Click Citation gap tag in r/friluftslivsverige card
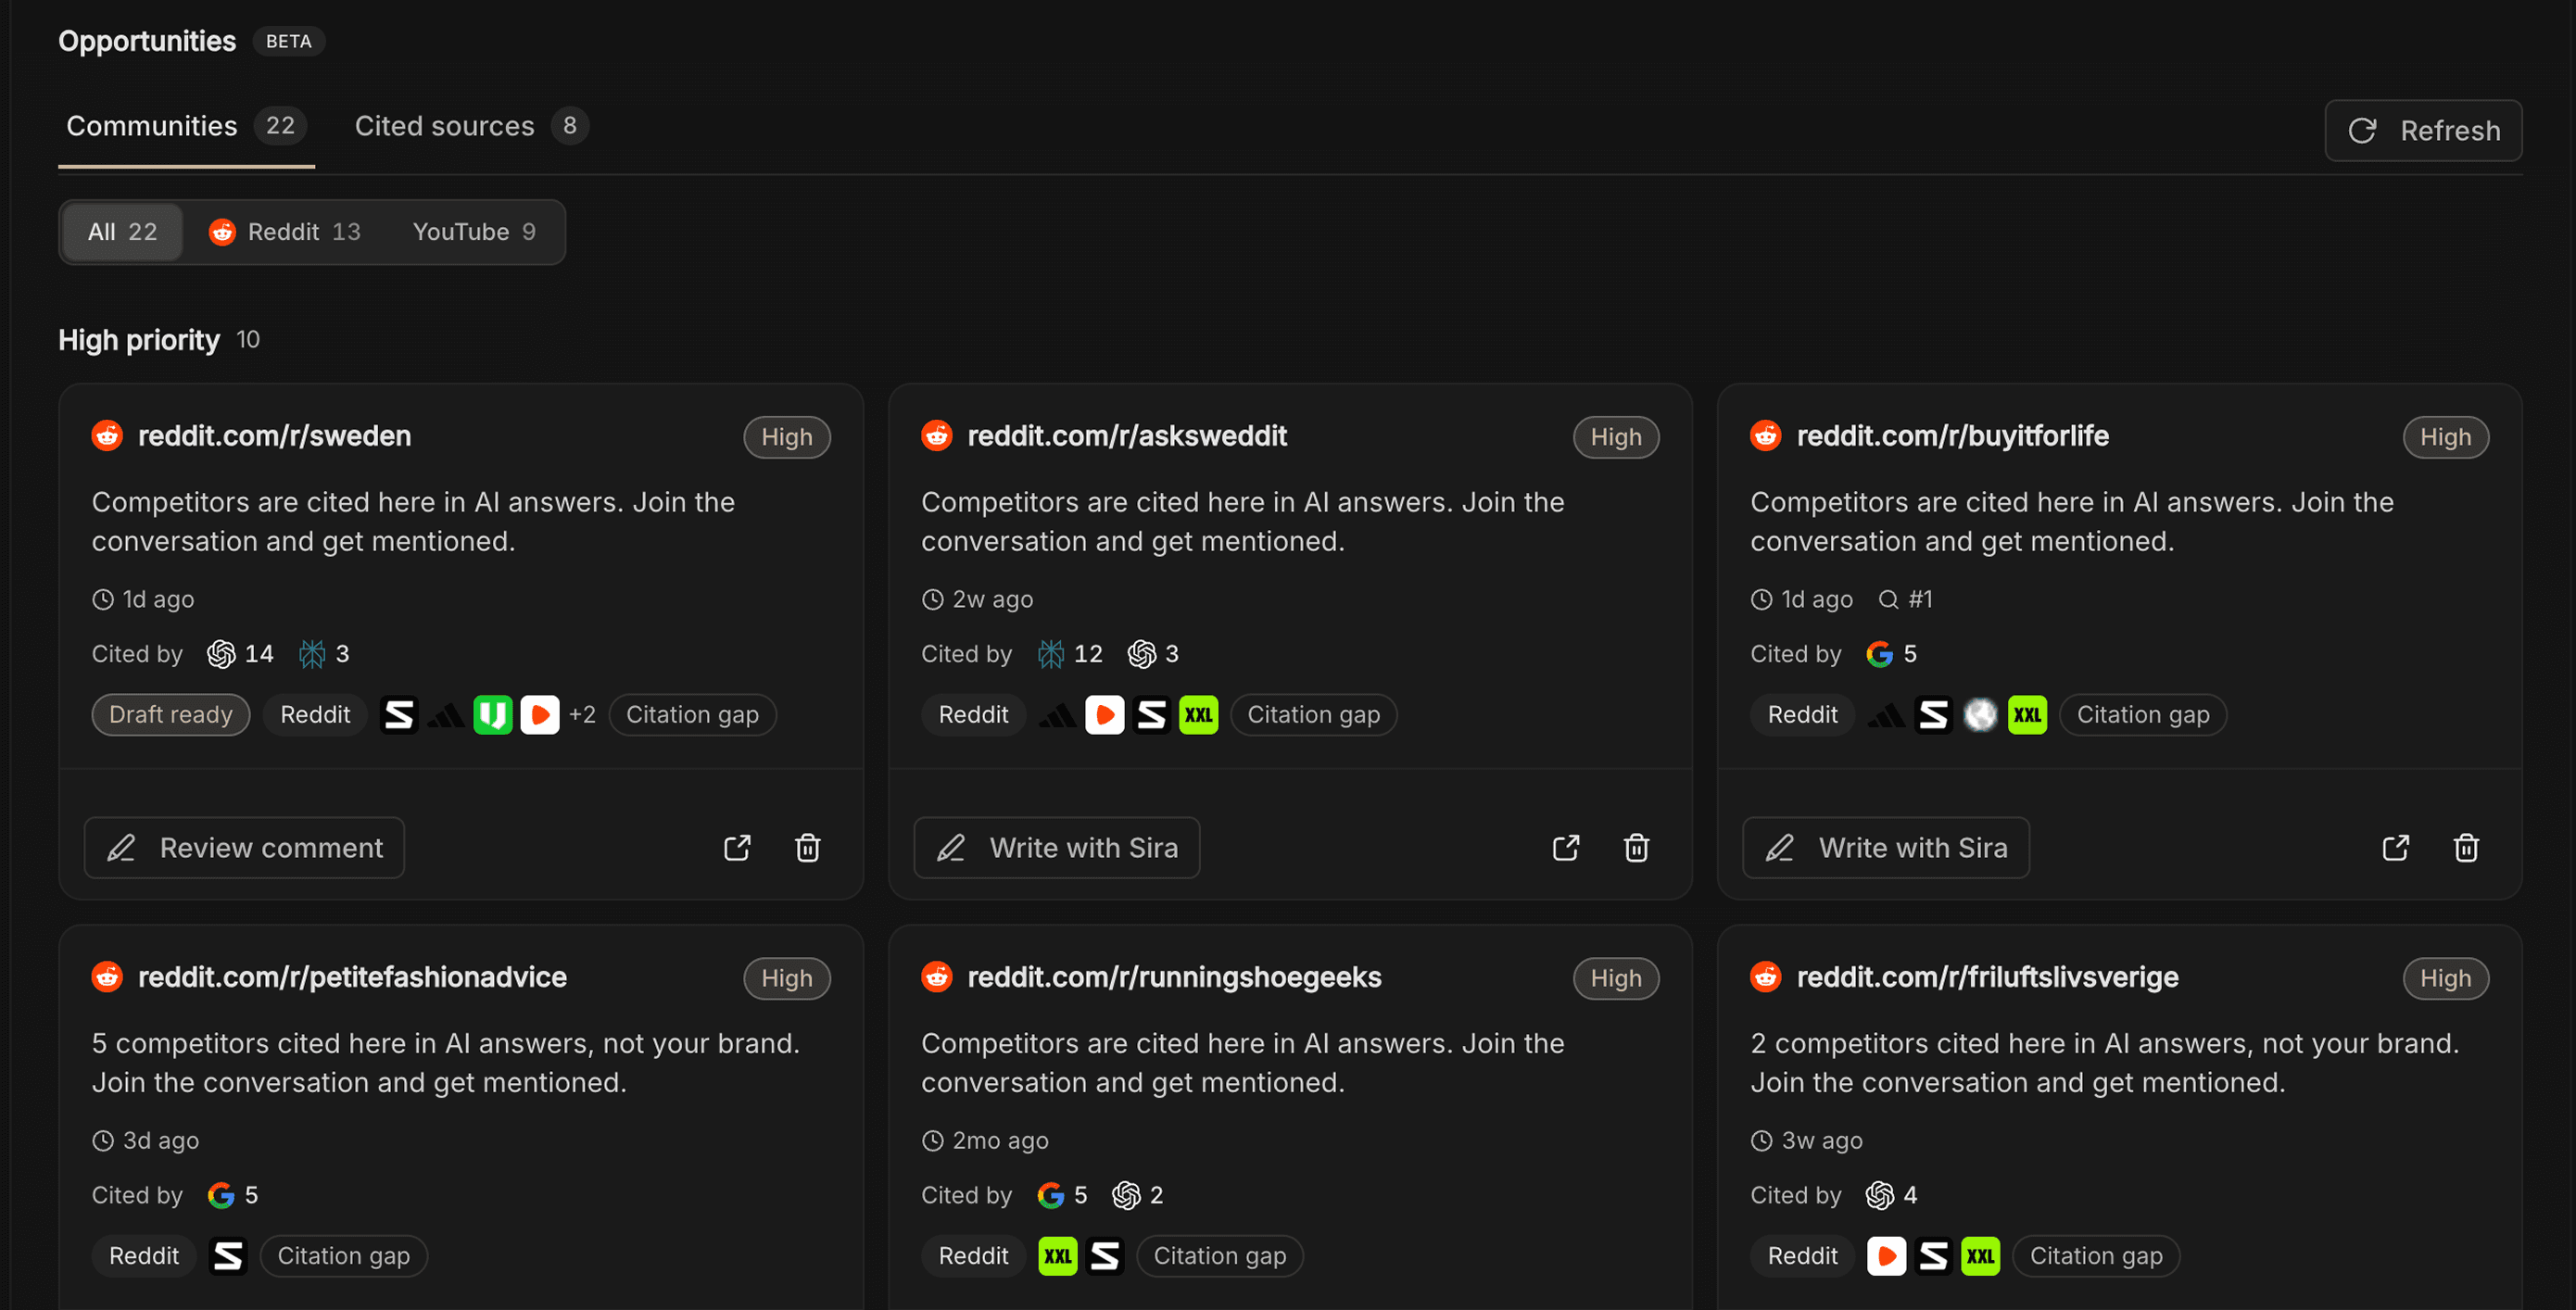 tap(2096, 1256)
